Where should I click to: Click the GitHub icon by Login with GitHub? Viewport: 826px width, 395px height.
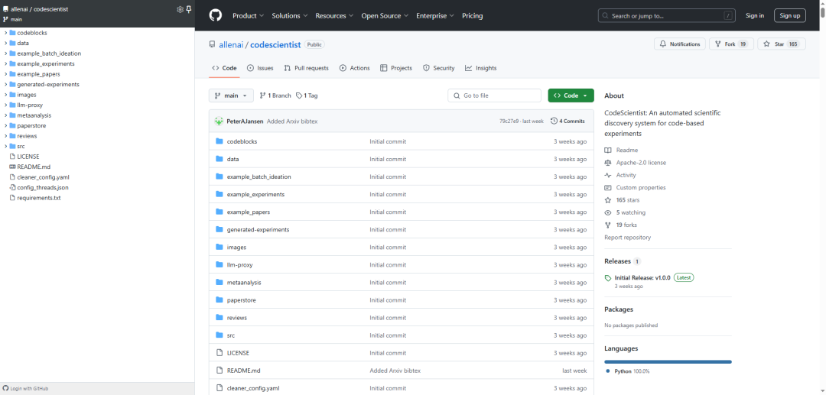point(6,388)
